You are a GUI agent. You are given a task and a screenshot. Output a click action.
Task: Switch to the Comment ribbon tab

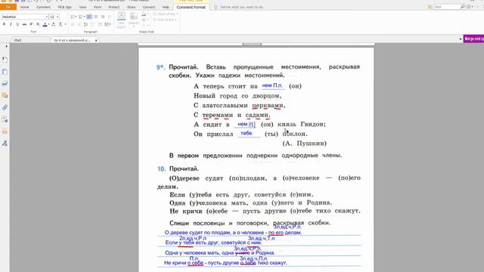(x=43, y=7)
